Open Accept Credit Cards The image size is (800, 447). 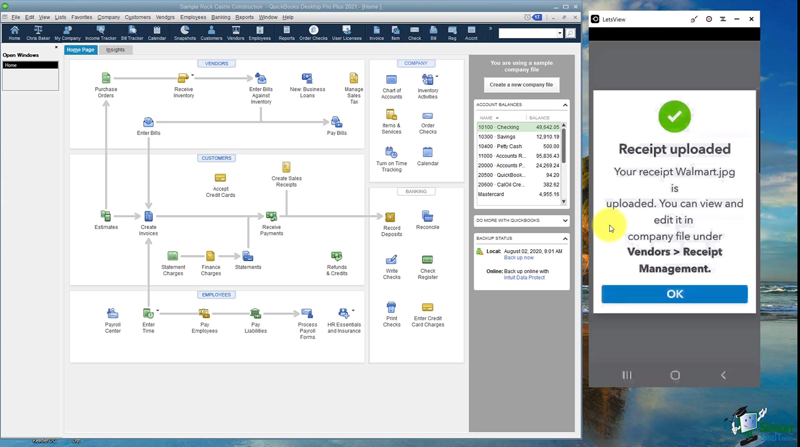[x=220, y=178]
